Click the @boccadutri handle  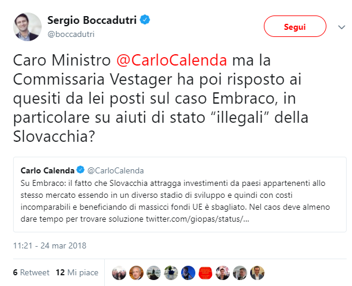pos(71,34)
